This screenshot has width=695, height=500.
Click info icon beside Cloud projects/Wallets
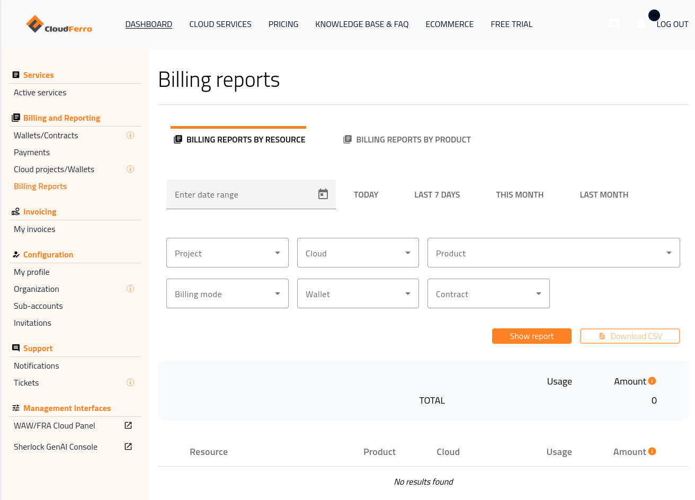click(130, 169)
